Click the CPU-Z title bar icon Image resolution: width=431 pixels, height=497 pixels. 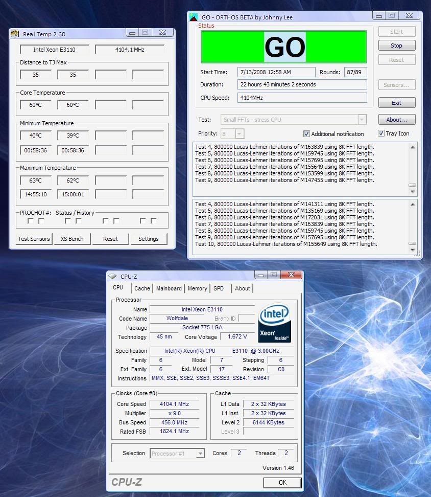[113, 276]
